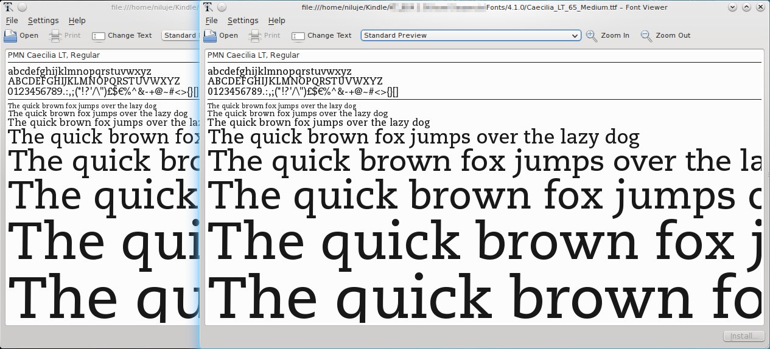Click the Open label in front window toolbar
This screenshot has height=349, width=770.
[228, 35]
